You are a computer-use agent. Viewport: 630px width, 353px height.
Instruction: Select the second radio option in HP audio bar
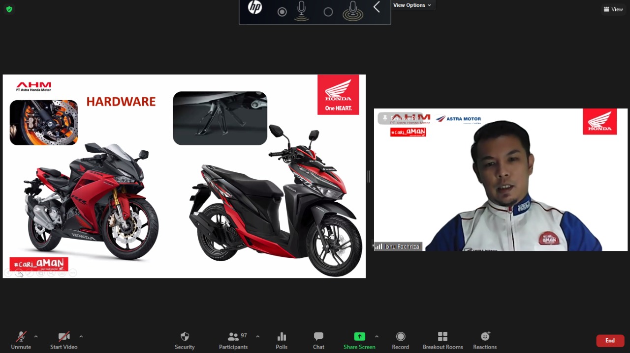pos(328,12)
